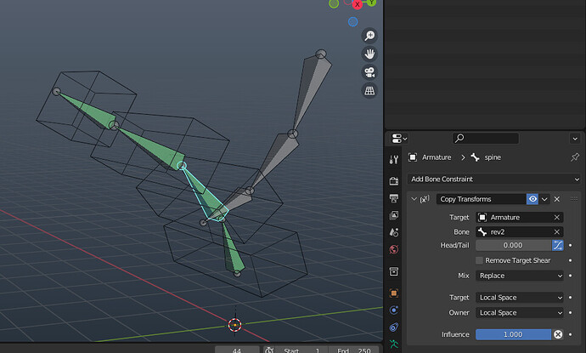Screen dimensions: 586x353
Task: Delete the Copy Transforms constraint
Action: pyautogui.click(x=557, y=199)
